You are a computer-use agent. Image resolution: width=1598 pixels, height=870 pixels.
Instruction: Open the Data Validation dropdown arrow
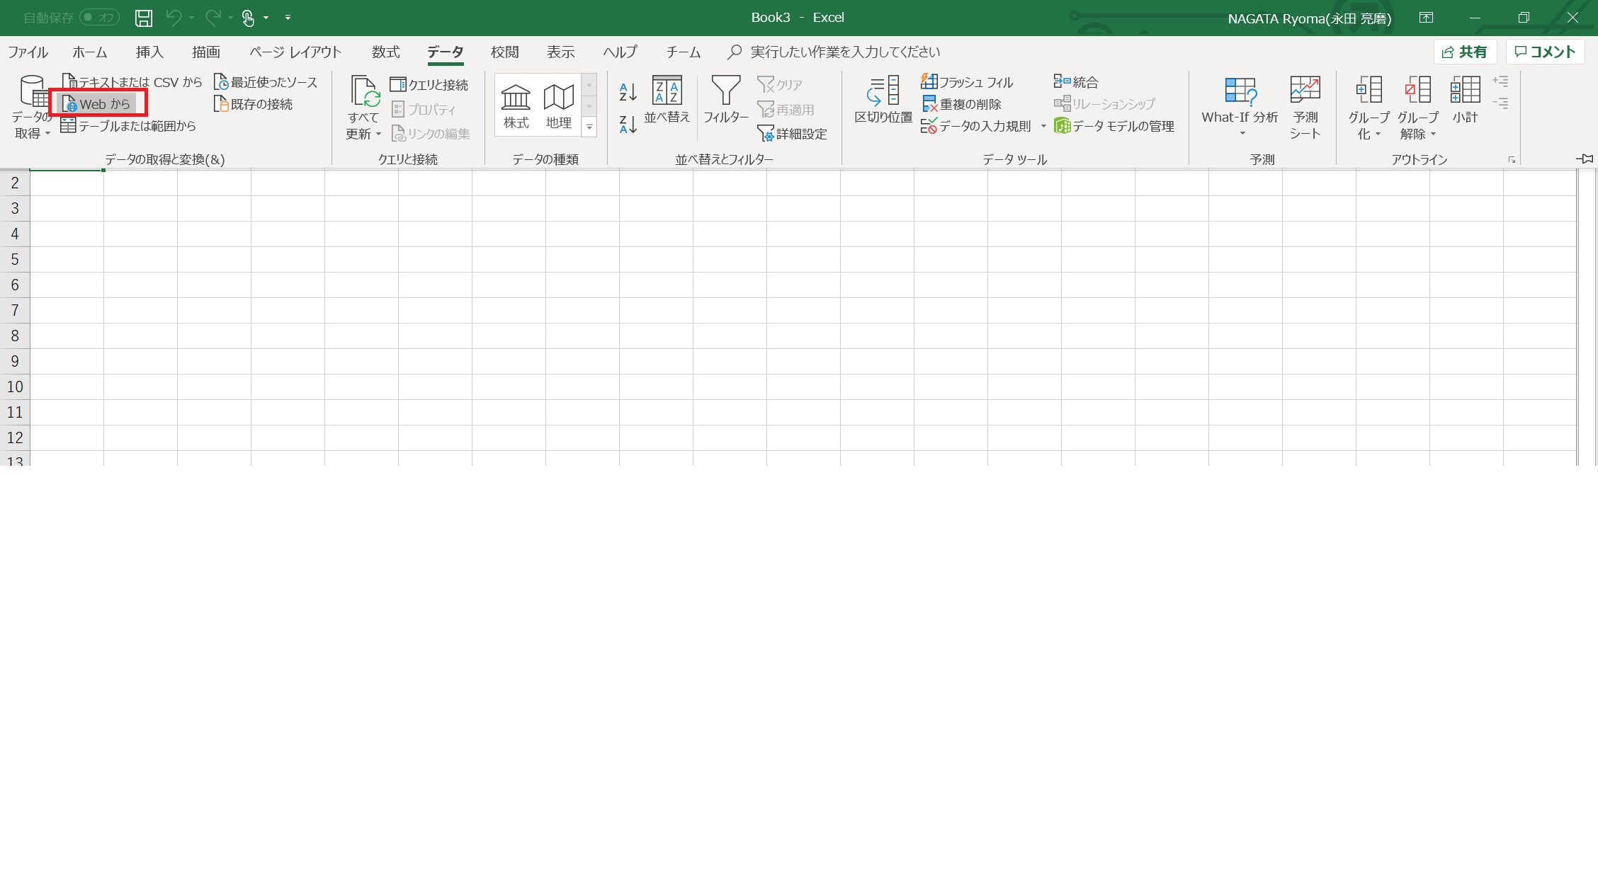click(x=1043, y=126)
